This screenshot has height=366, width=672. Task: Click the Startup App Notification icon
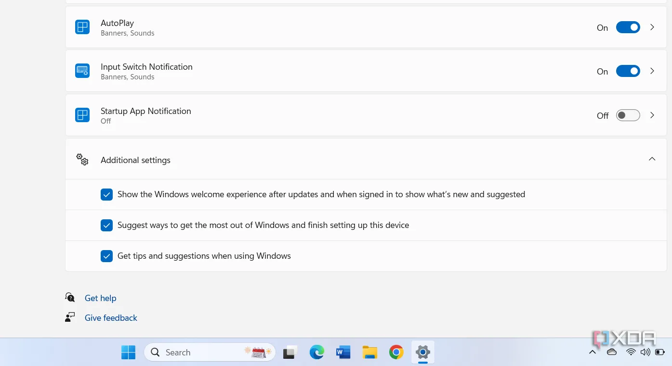point(82,115)
